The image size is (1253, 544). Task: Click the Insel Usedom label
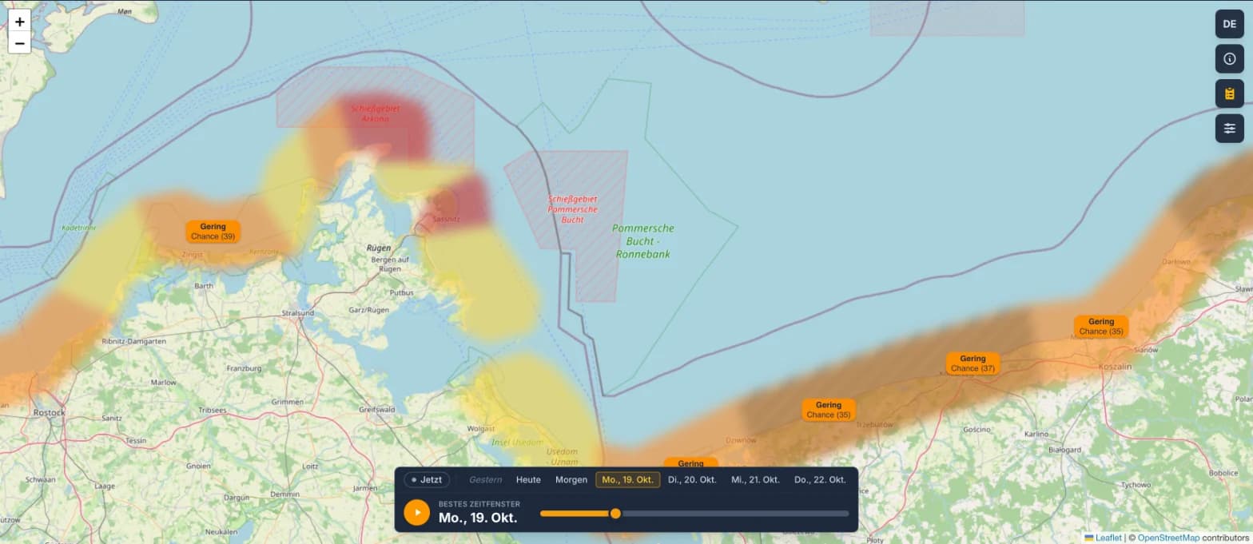pos(516,442)
